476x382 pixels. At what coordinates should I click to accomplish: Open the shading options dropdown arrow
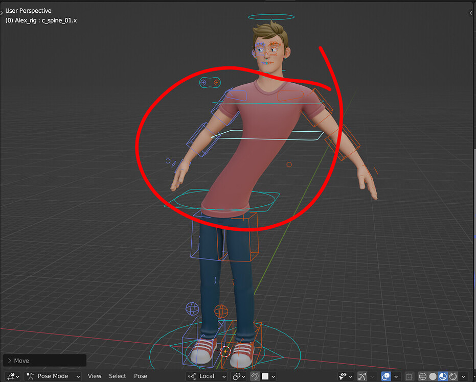pos(463,376)
